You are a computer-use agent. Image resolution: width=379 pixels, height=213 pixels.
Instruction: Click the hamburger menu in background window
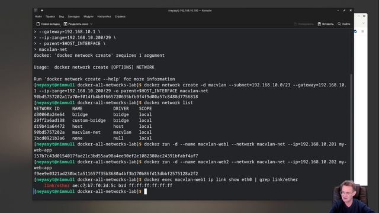362,31
